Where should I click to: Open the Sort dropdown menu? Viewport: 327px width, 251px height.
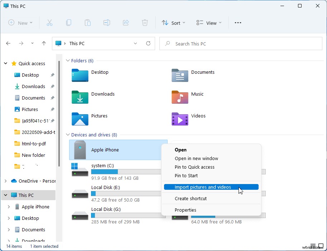(x=173, y=23)
